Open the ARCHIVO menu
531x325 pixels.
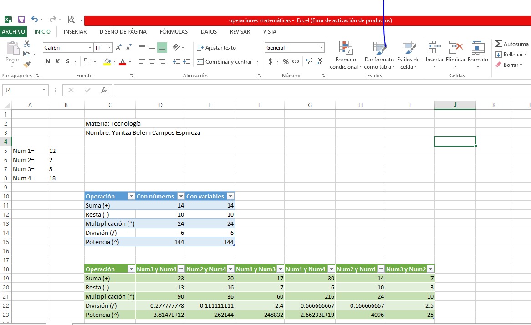click(x=13, y=32)
